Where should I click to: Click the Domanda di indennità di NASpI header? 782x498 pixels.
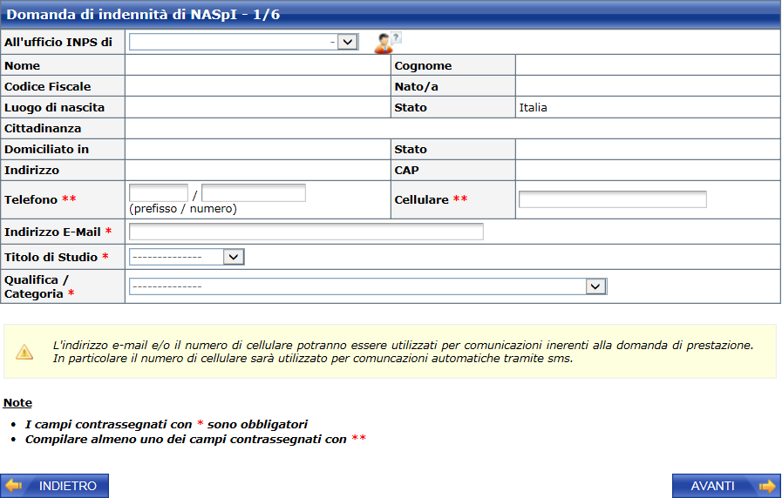point(144,15)
